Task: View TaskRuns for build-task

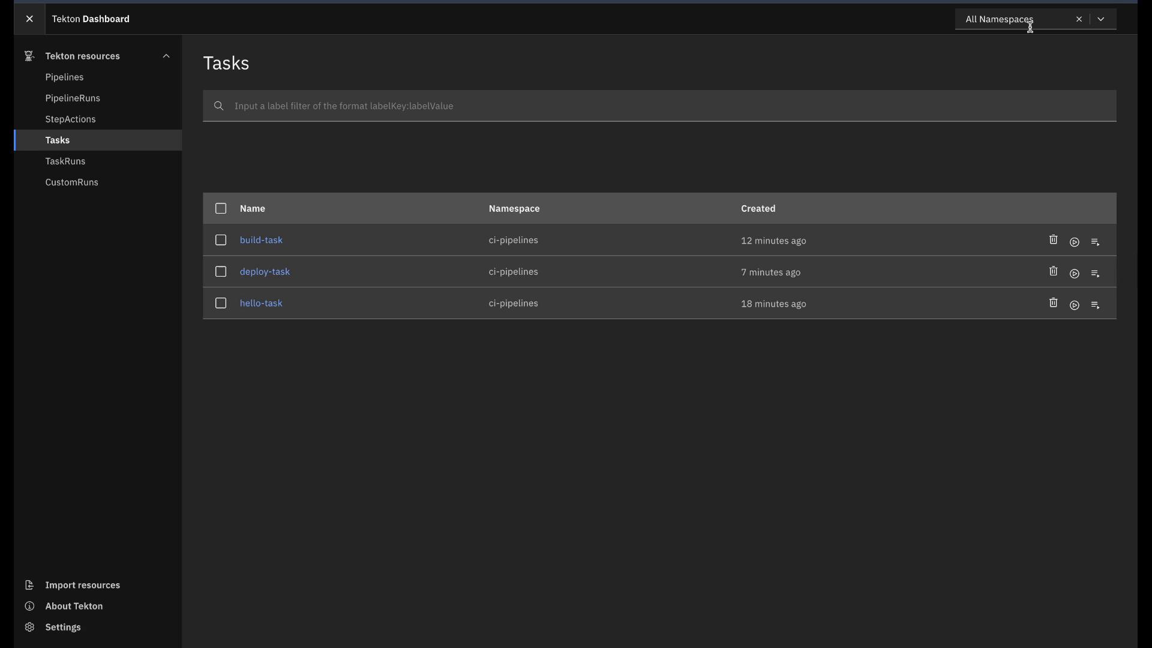Action: 1095,242
